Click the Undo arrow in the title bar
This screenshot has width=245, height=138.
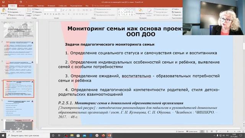pyautogui.click(x=9, y=2)
